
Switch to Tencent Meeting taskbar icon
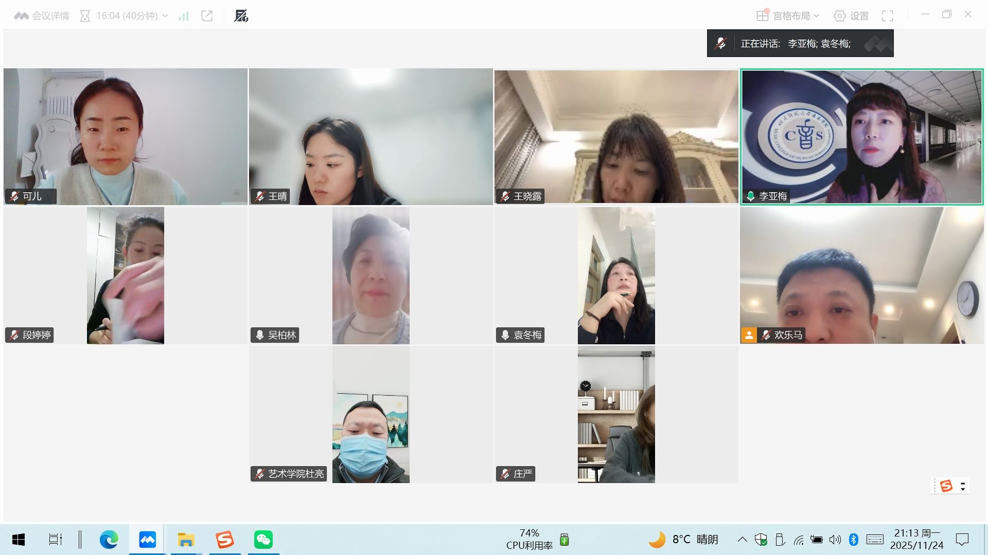click(147, 540)
